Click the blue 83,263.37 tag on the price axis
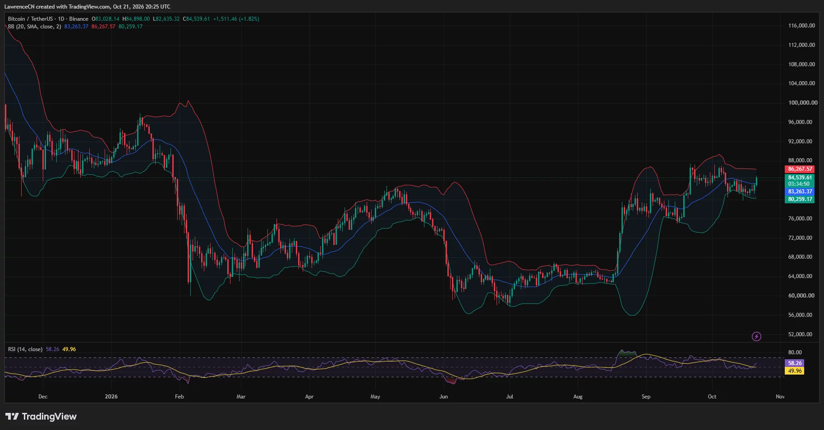Image resolution: width=824 pixels, height=430 pixels. 800,192
